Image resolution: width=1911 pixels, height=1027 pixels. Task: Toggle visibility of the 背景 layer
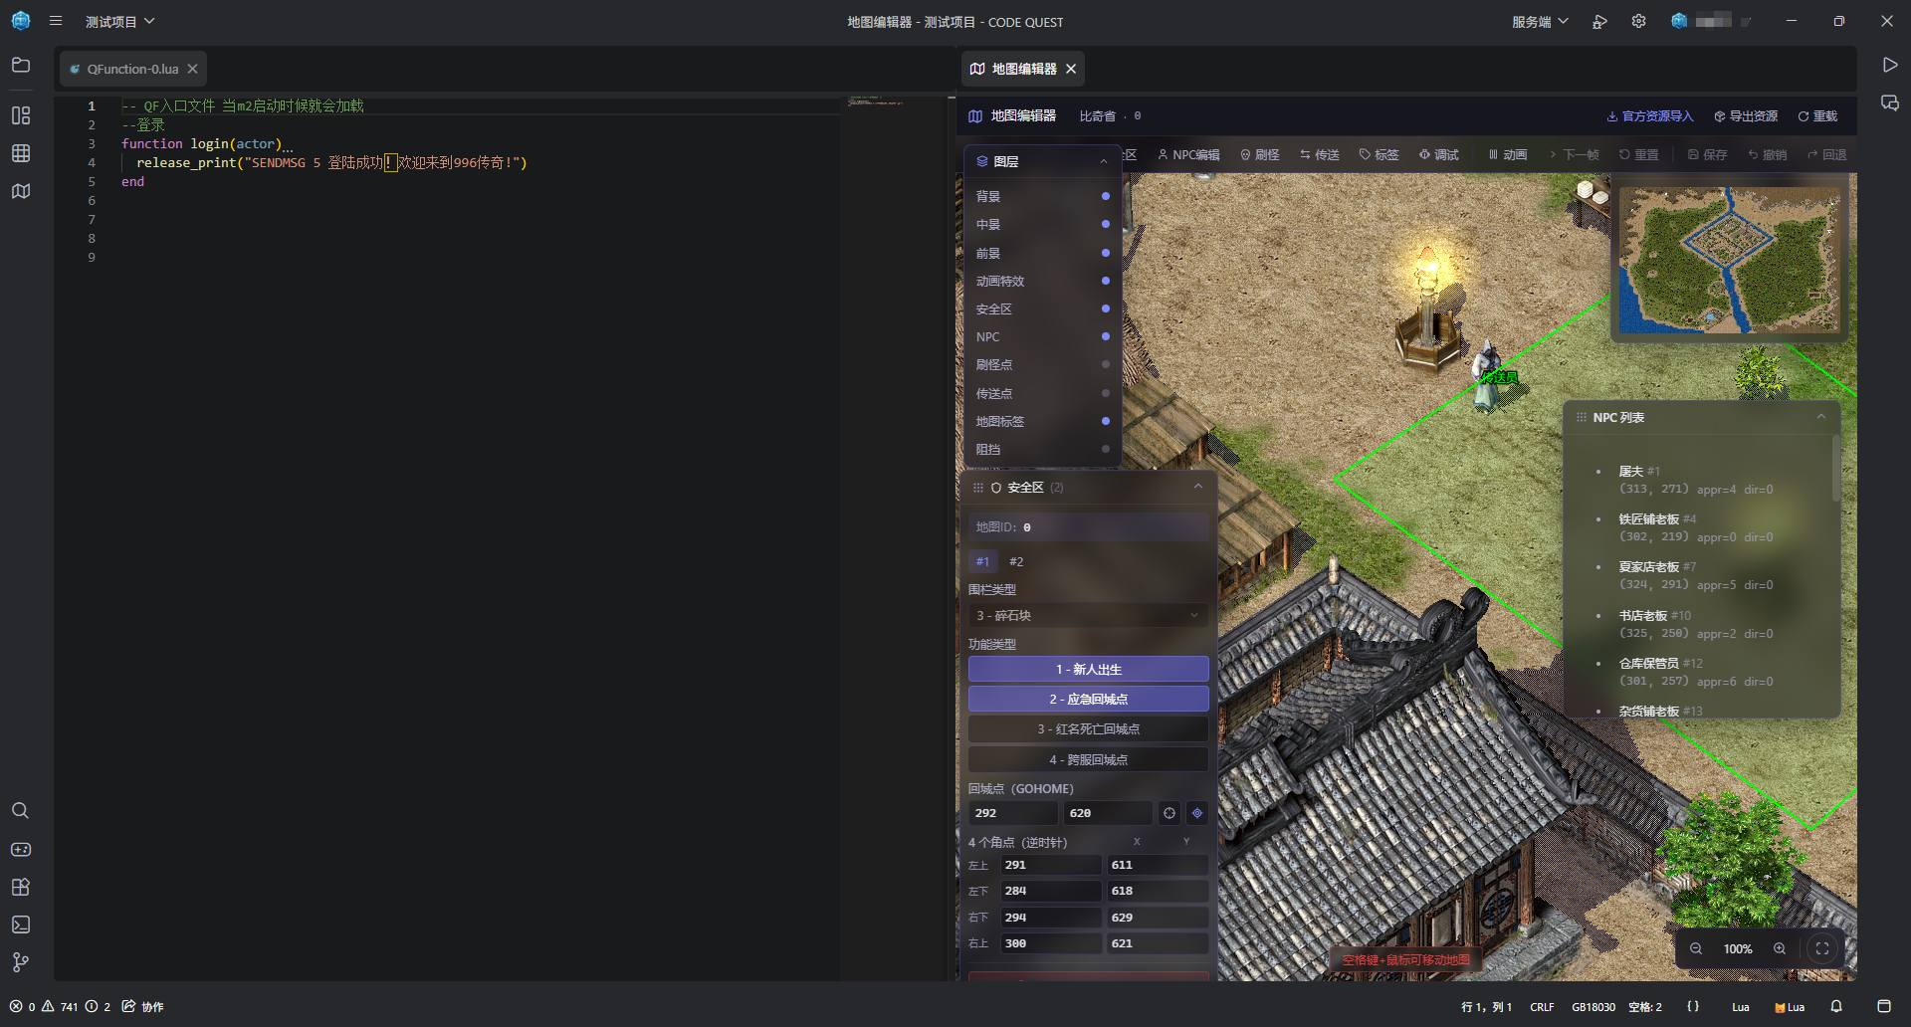click(x=1106, y=196)
